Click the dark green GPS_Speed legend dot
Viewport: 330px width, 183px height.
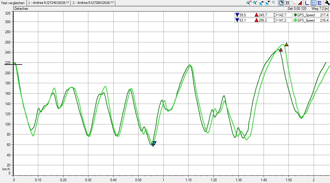coord(295,15)
